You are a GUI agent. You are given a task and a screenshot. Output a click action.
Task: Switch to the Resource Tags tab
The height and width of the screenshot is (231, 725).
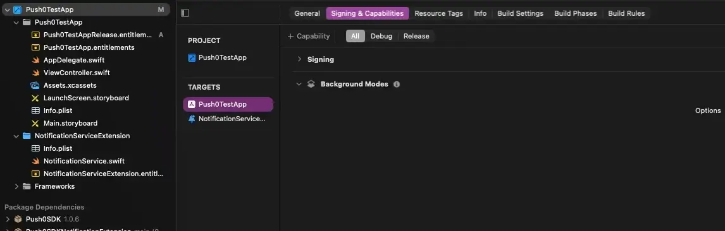click(439, 13)
